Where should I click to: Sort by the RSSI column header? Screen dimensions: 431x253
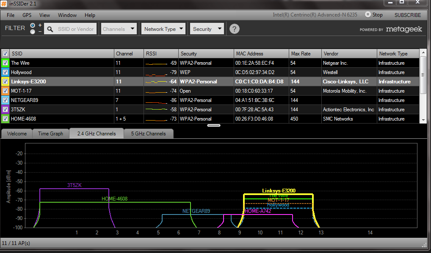(161, 54)
